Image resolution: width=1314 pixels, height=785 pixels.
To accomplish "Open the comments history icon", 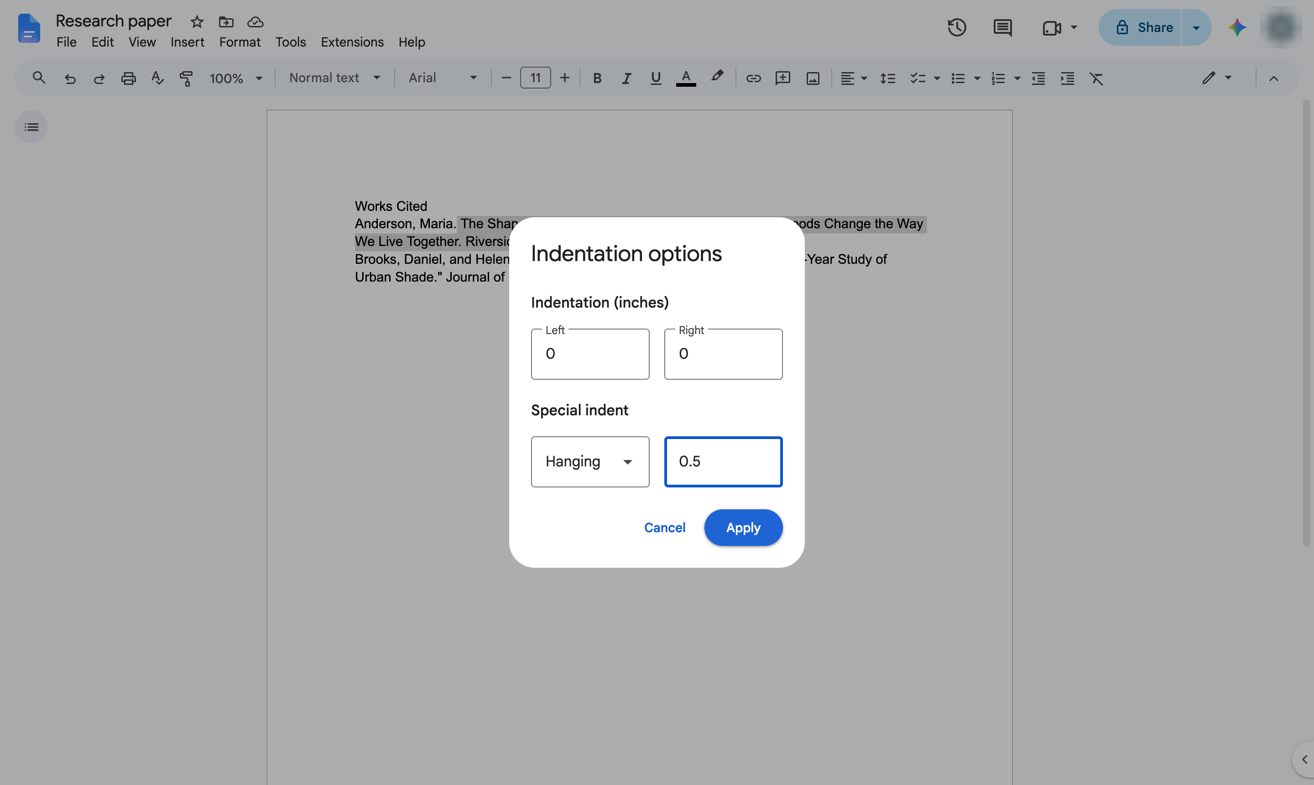I will pos(1002,27).
